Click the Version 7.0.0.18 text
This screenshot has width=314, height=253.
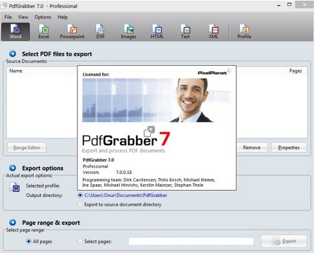tap(107, 173)
